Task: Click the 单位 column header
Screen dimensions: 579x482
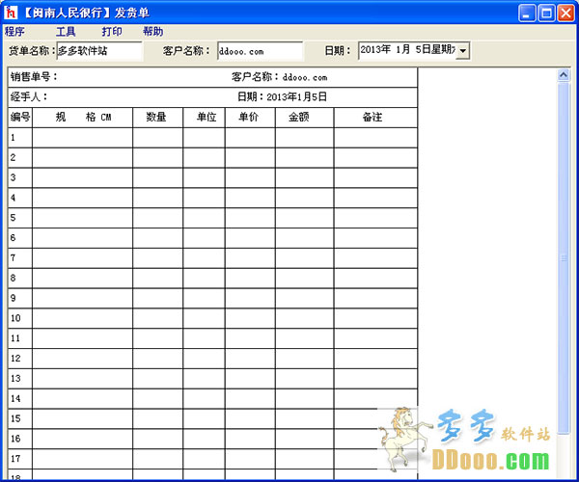Action: (x=205, y=118)
